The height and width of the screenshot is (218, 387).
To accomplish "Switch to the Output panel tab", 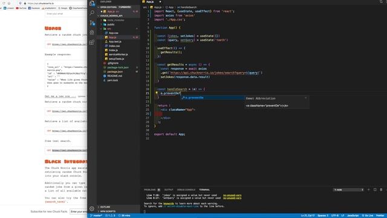I will click(x=169, y=190).
